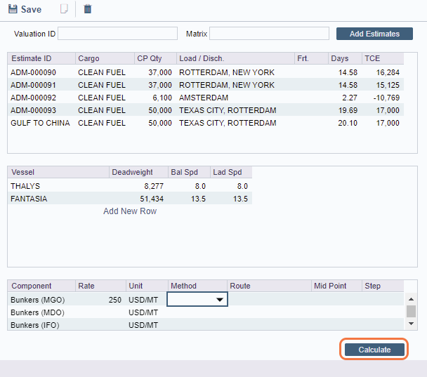427x377 pixels.
Task: Open the Method dropdown for Bunkers (MGO)
Action: tap(220, 300)
